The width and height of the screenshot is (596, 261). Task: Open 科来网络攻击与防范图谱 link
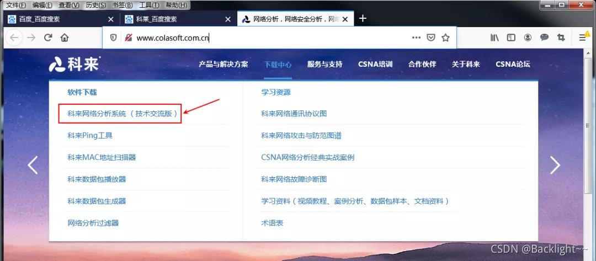coord(301,136)
